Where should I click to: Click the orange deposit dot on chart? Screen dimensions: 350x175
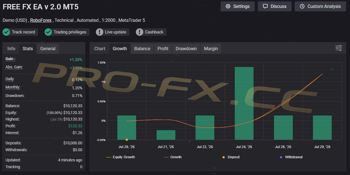point(126,140)
